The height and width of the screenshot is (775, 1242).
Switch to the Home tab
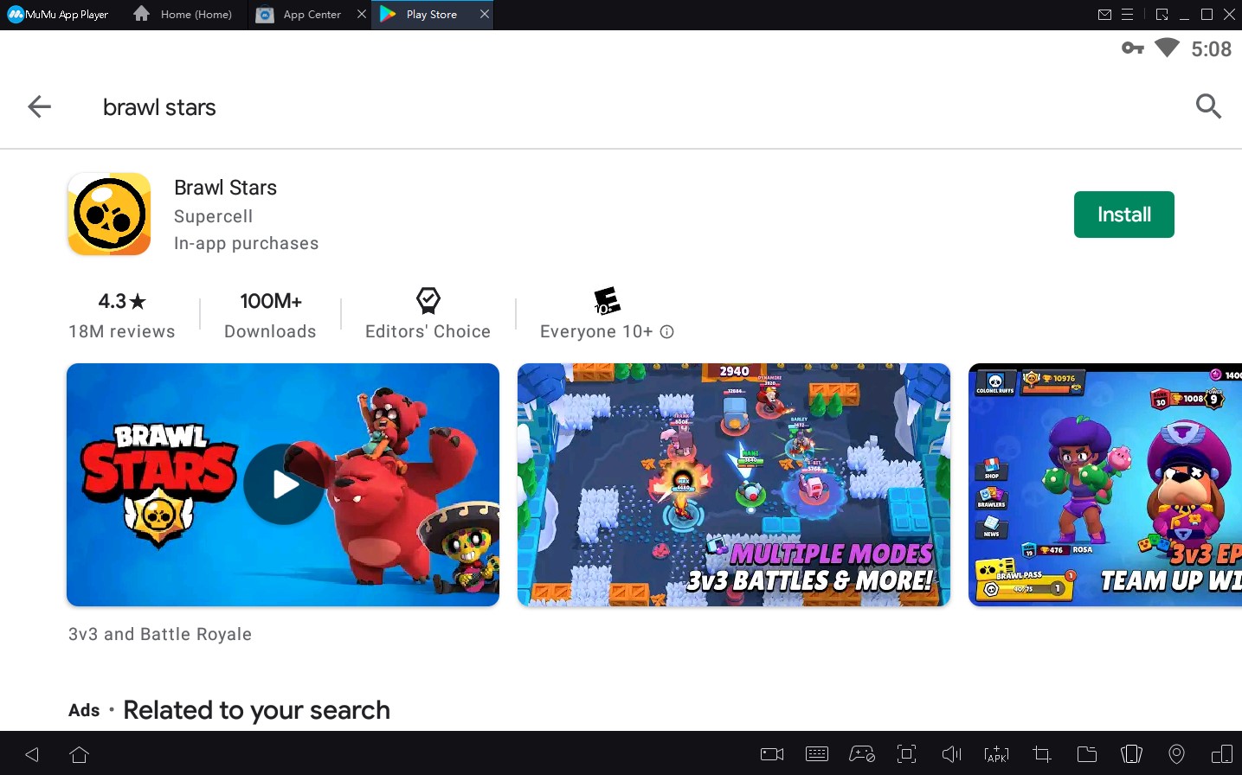tap(183, 15)
